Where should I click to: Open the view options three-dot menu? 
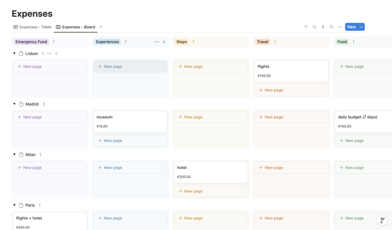coord(340,27)
